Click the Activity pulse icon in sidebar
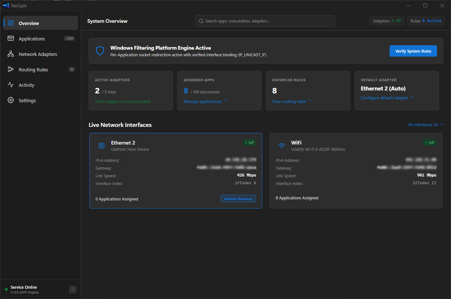Image resolution: width=451 pixels, height=299 pixels. tap(11, 85)
